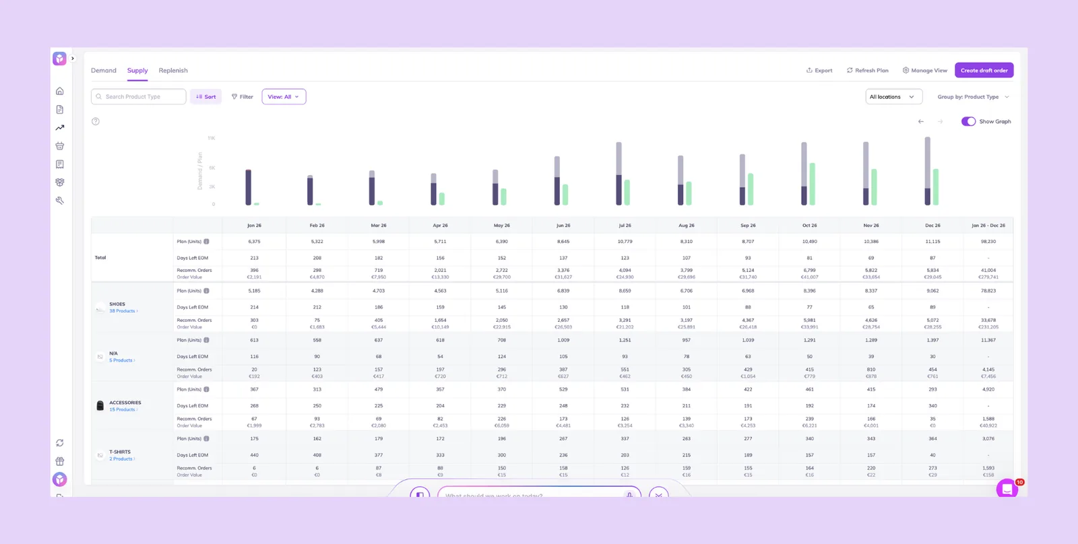The height and width of the screenshot is (544, 1078).
Task: Open the All locations dropdown
Action: [893, 97]
